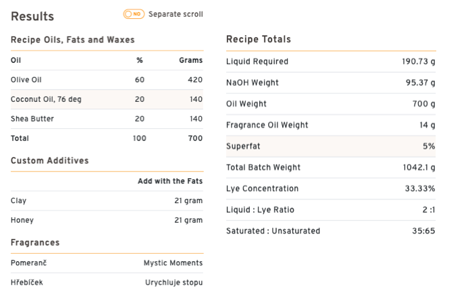Toggle the Separate scroll switch

134,14
